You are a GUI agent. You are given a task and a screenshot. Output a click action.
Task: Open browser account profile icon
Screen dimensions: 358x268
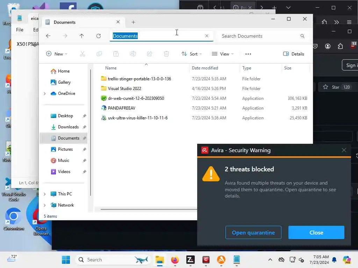[328, 46]
